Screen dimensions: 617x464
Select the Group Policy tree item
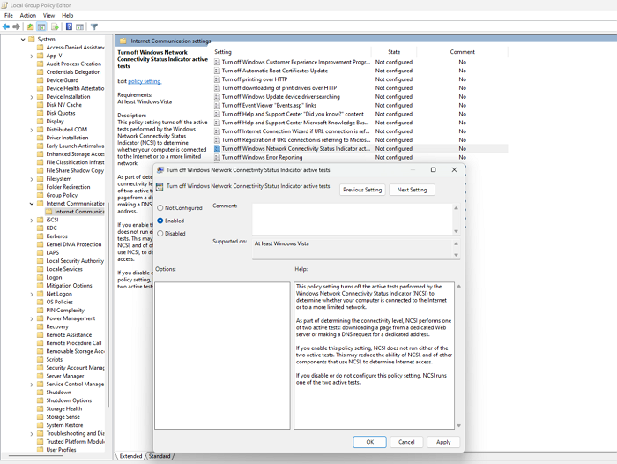tap(62, 195)
